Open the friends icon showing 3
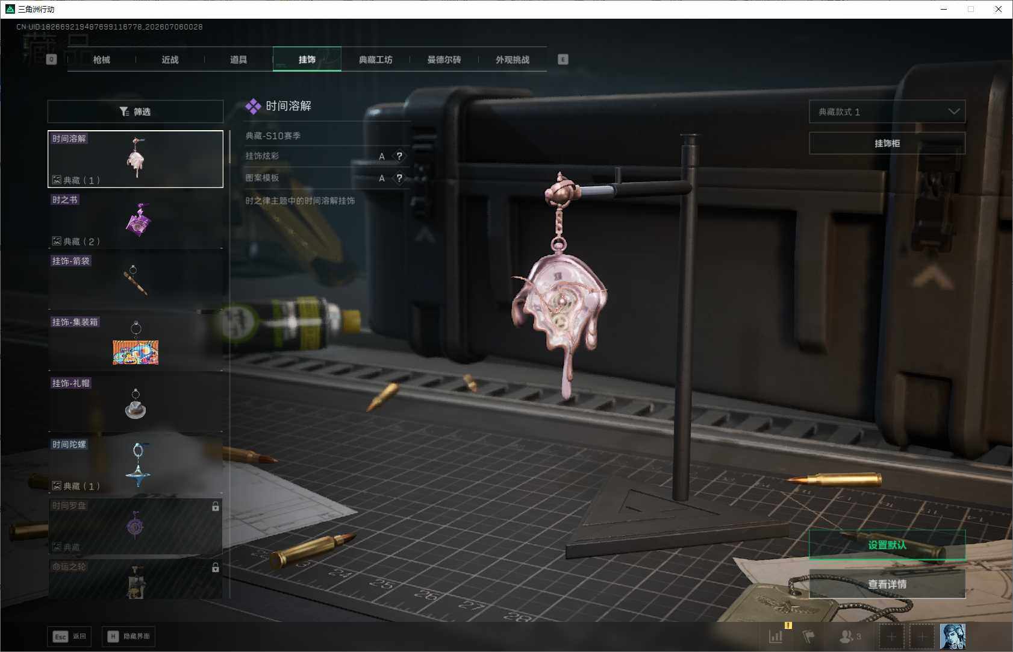Viewport: 1013px width, 652px height. (x=850, y=636)
